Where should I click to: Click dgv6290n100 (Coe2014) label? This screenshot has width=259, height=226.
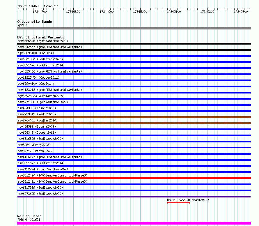36,84
